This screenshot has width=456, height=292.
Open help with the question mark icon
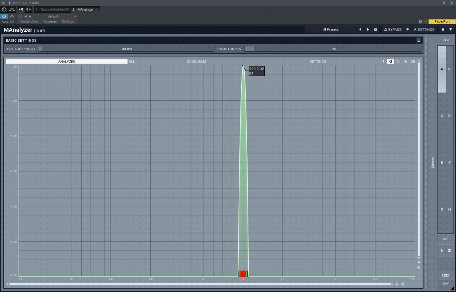coord(450,30)
